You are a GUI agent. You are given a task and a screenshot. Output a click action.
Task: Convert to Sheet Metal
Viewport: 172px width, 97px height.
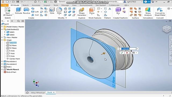click(x=160, y=12)
